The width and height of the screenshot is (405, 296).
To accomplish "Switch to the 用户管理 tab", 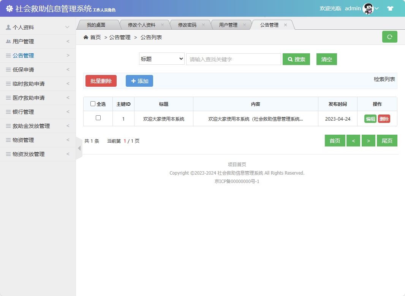I will tap(229, 24).
